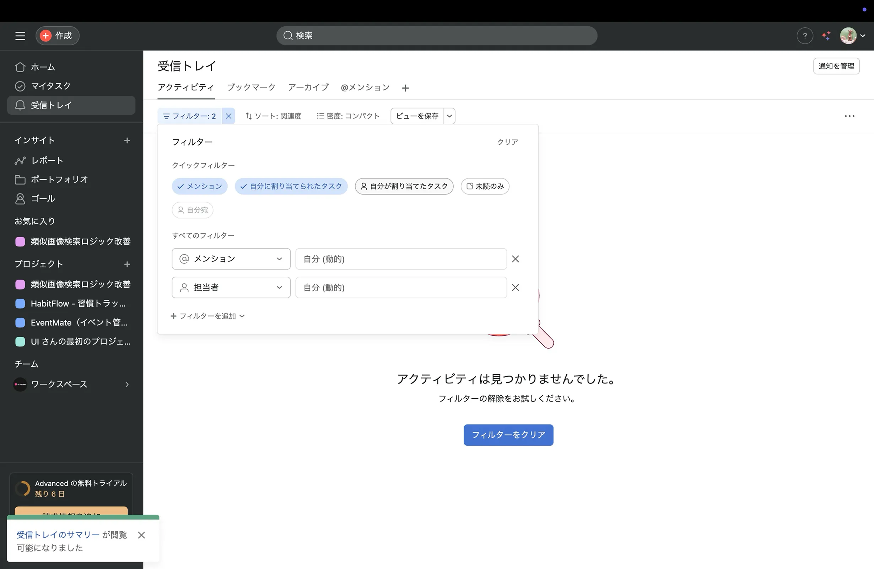
Task: Switch to @メンション tab
Action: tap(365, 87)
